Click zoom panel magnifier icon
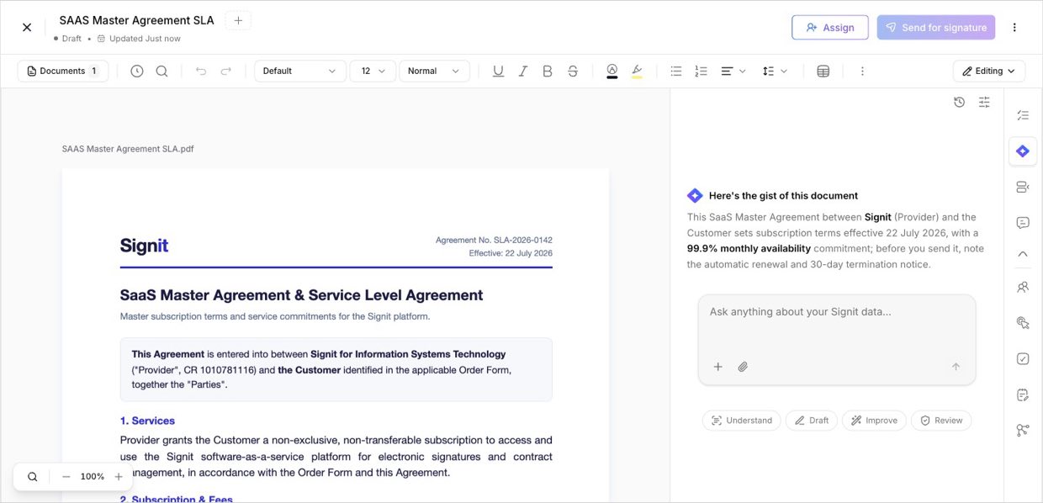Screen dimensions: 1043x503 tap(33, 477)
